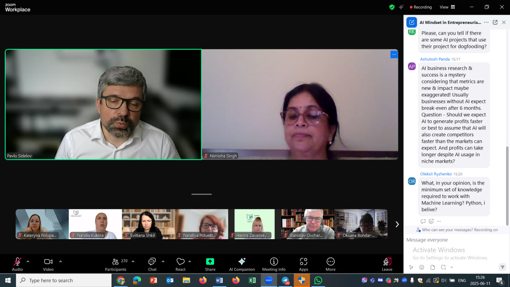This screenshot has width=510, height=287.
Task: Open the emoji picker in chat composer
Action: pos(422,267)
